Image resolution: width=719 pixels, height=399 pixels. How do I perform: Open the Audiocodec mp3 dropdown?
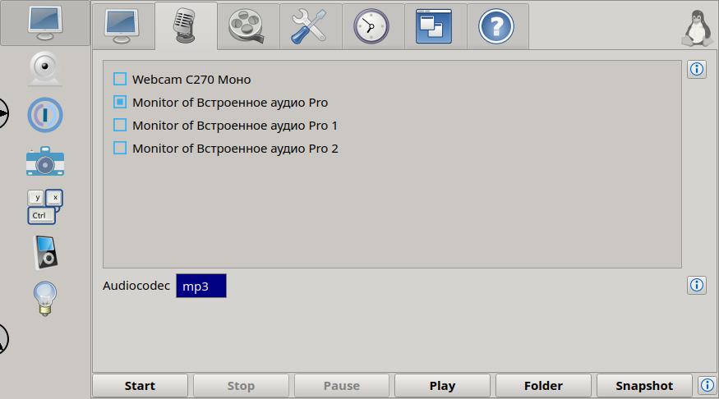tap(201, 286)
